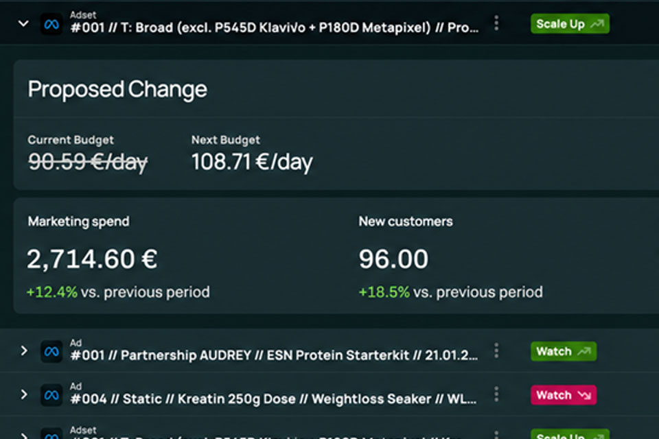This screenshot has width=659, height=439.
Task: Click Meta icon beside Partnership AUDREY ad
Action: click(x=51, y=351)
